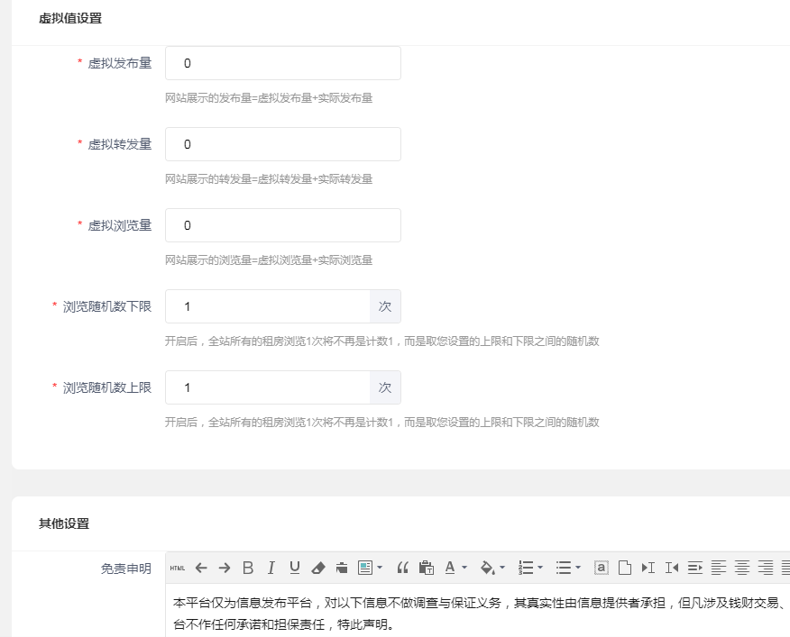This screenshot has width=790, height=637.
Task: Click hint text 网站展示的浏览量=虚拟浏览量+实际浏览量
Action: (269, 260)
